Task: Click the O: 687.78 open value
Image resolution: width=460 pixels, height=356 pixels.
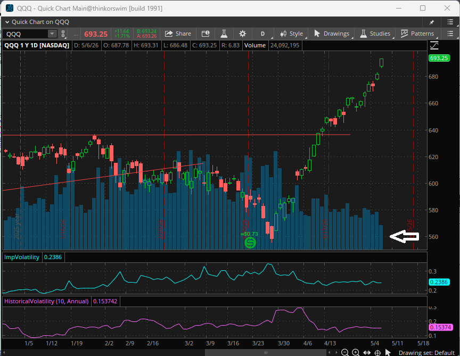Action: (116, 45)
